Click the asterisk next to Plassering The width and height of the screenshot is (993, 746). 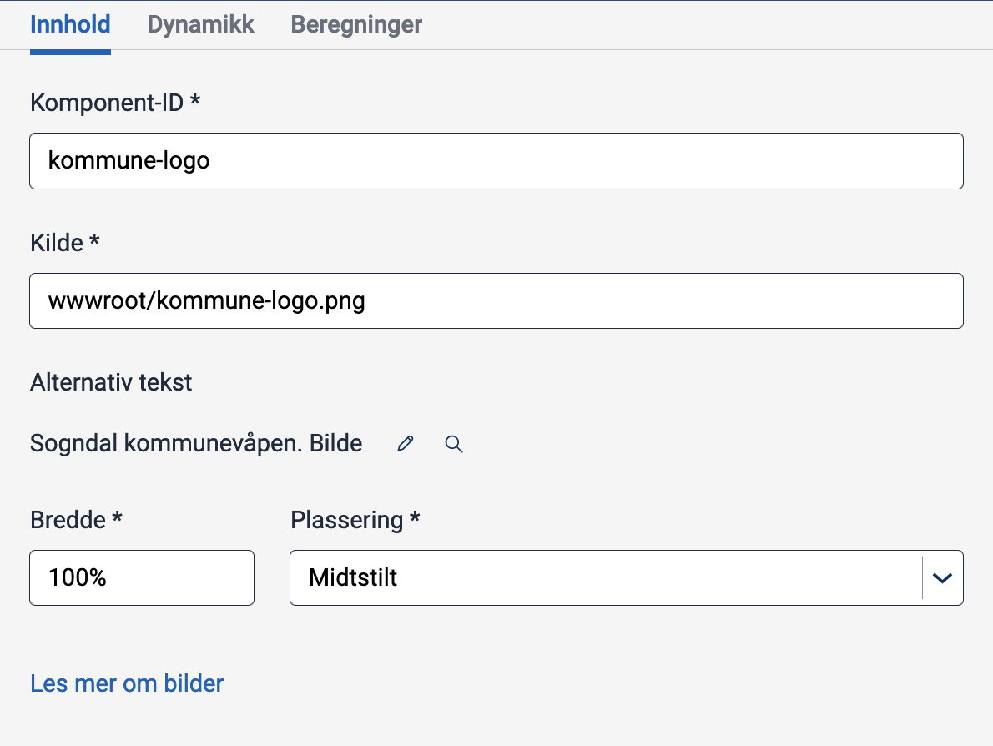pos(415,518)
